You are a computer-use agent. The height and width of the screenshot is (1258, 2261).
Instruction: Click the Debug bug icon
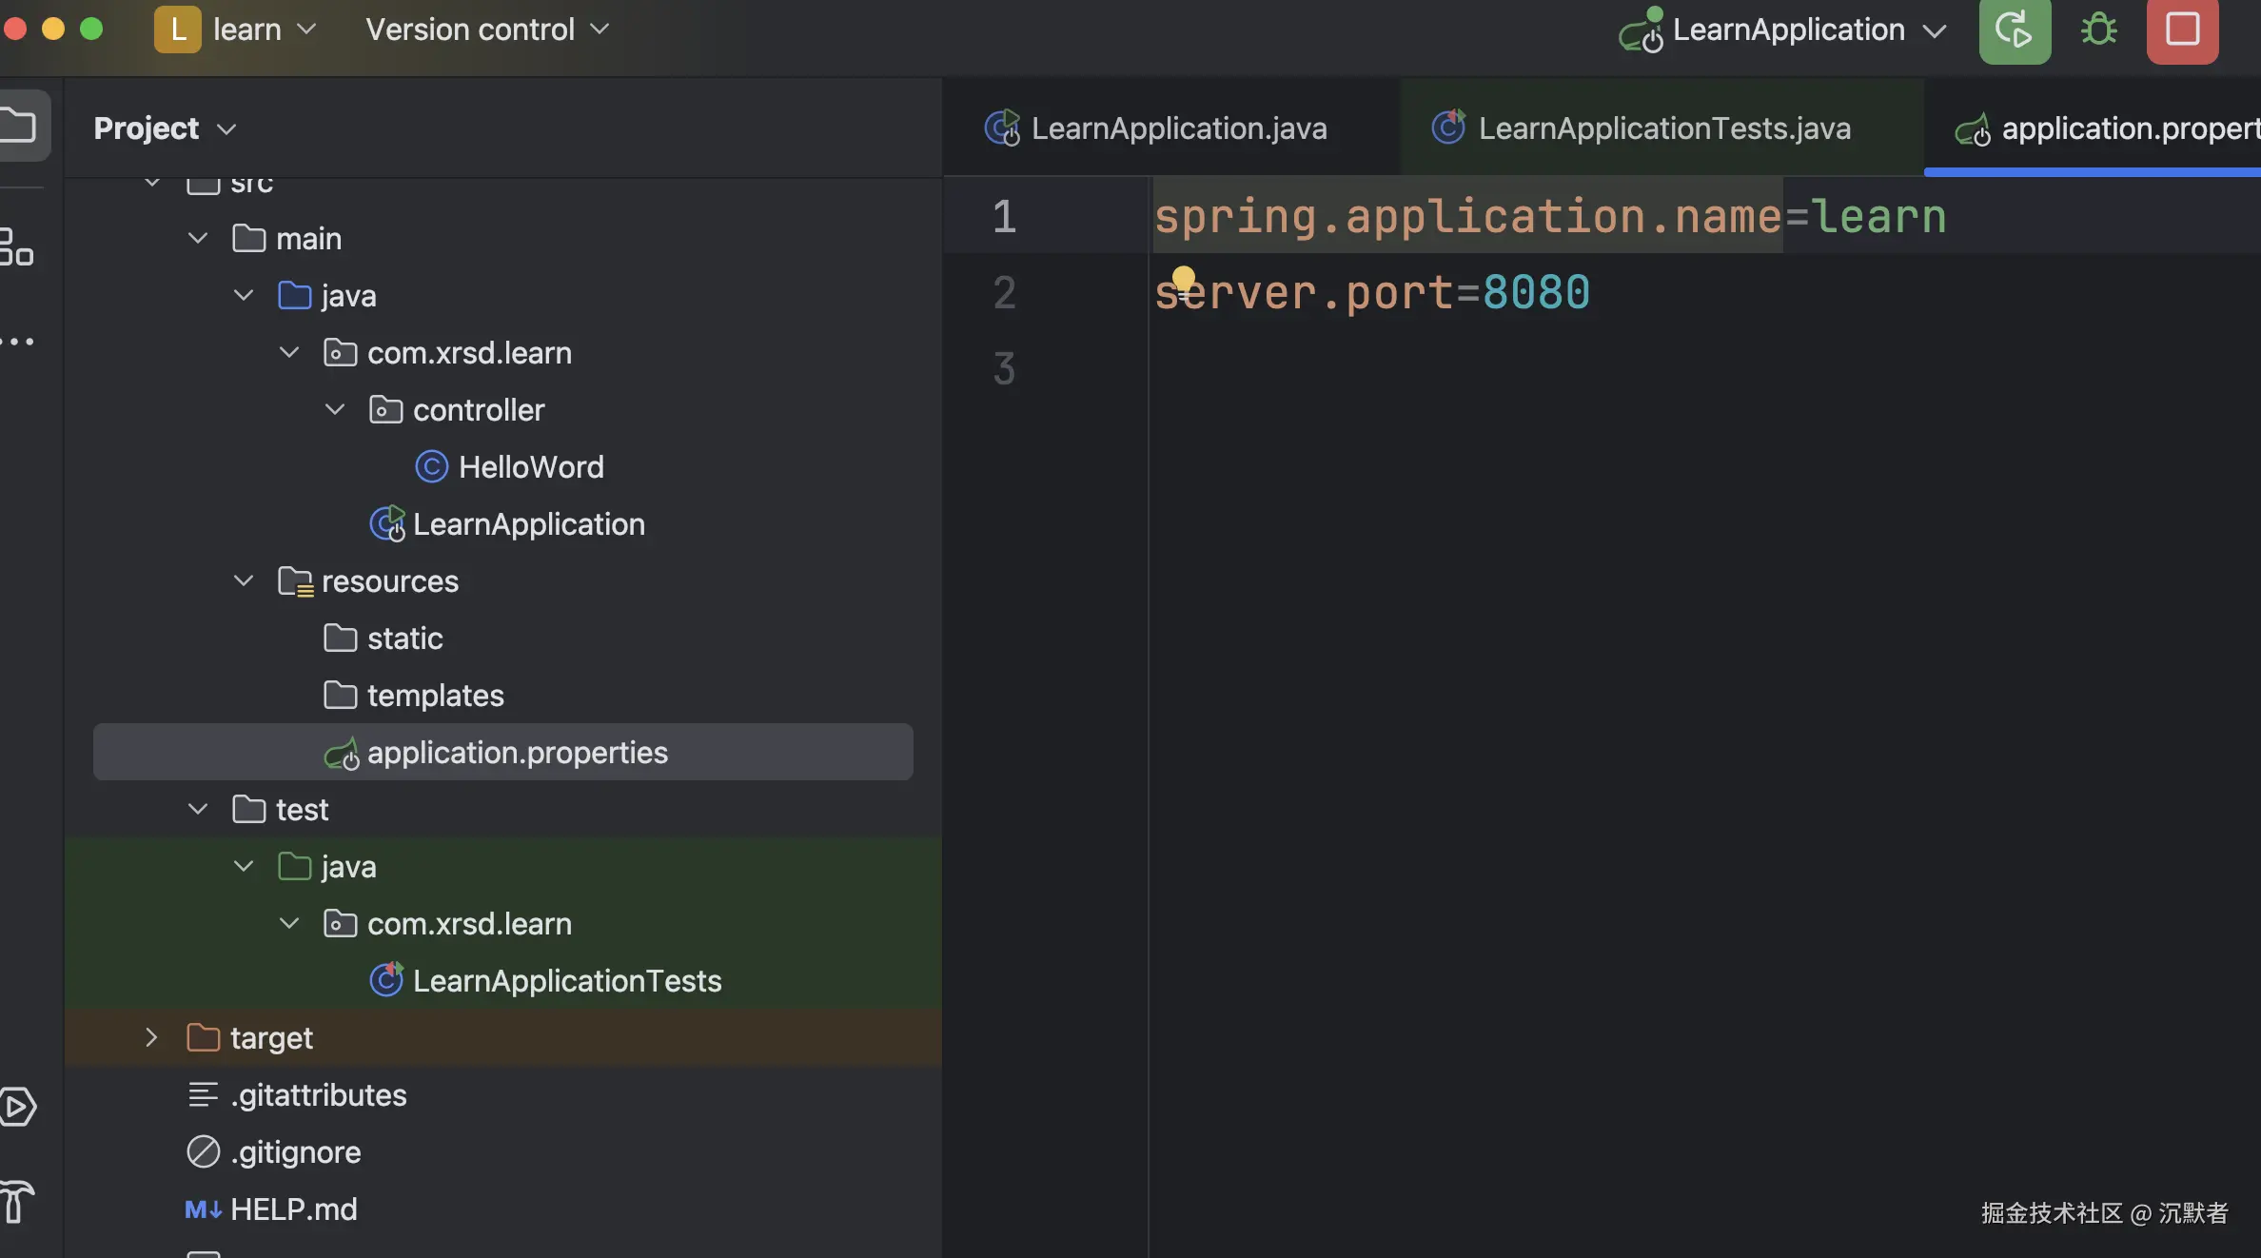(x=2098, y=30)
